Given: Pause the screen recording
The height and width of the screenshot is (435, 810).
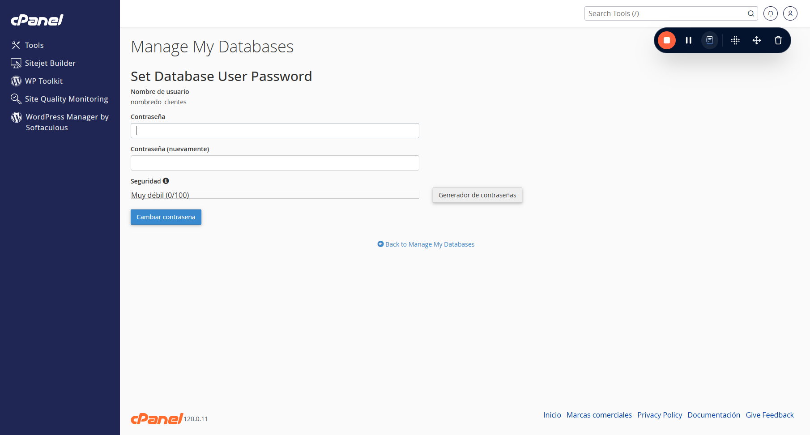Looking at the screenshot, I should coord(689,40).
